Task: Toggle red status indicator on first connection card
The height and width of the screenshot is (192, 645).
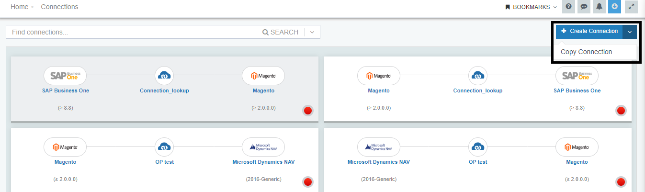Action: tap(308, 111)
